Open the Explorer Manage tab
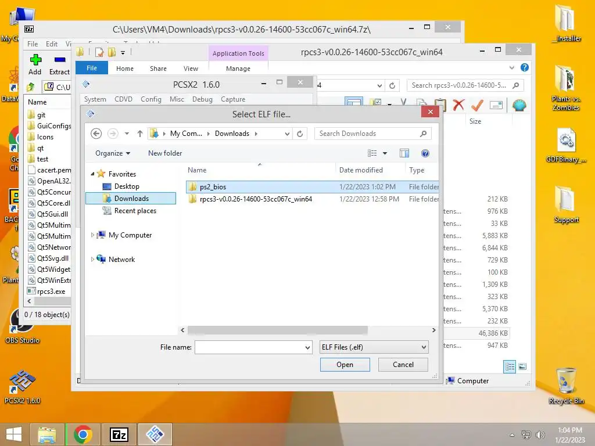 point(238,69)
